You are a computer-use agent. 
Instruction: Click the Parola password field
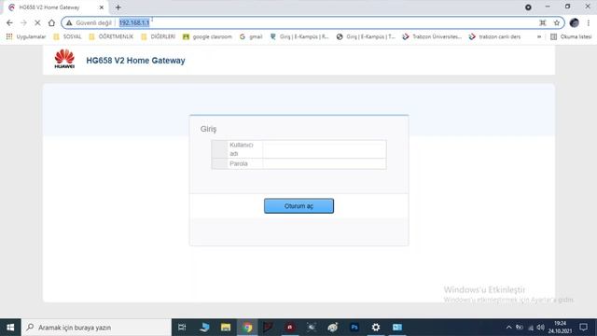[x=325, y=164]
